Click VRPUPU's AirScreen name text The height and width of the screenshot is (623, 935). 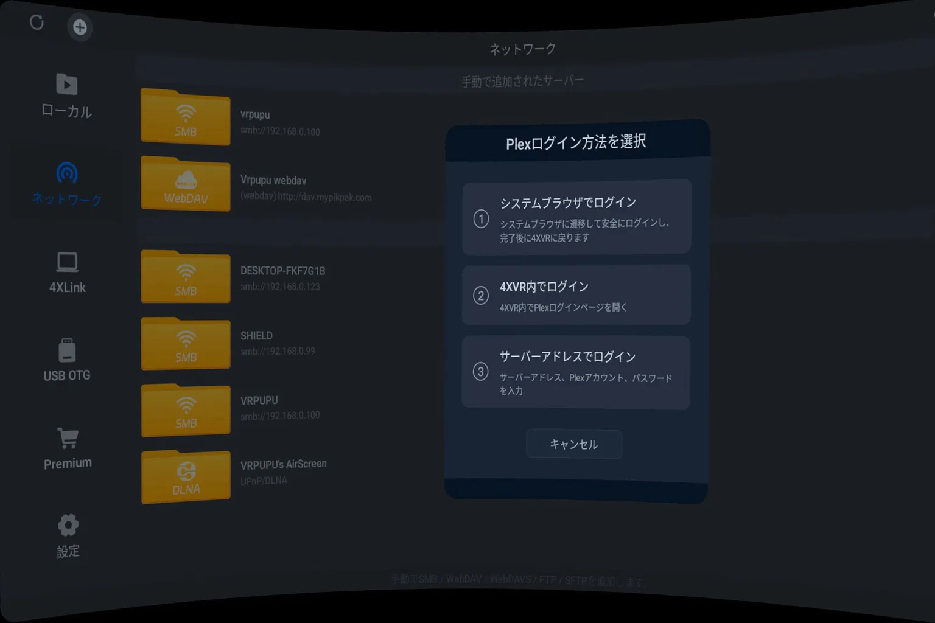click(x=283, y=464)
